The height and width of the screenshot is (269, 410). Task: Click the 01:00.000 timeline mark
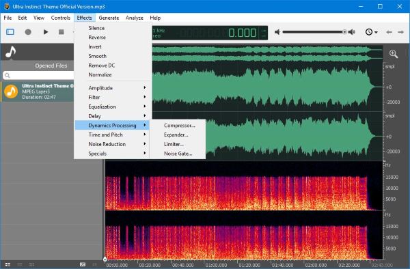216,265
